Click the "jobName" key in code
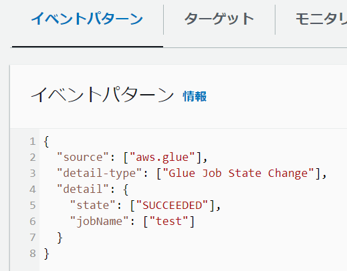 pos(100,222)
